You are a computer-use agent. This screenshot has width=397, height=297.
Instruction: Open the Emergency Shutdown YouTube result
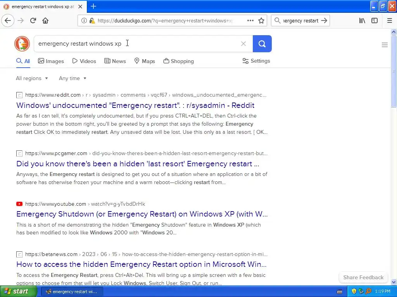(142, 214)
